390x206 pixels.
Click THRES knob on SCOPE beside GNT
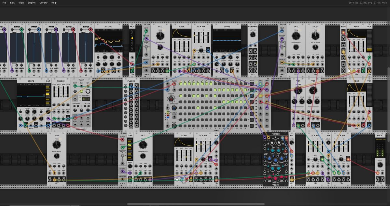(x=41, y=119)
